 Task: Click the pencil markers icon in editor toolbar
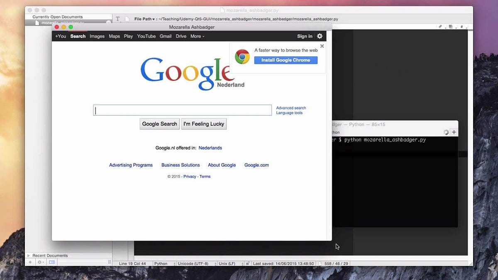441,26
